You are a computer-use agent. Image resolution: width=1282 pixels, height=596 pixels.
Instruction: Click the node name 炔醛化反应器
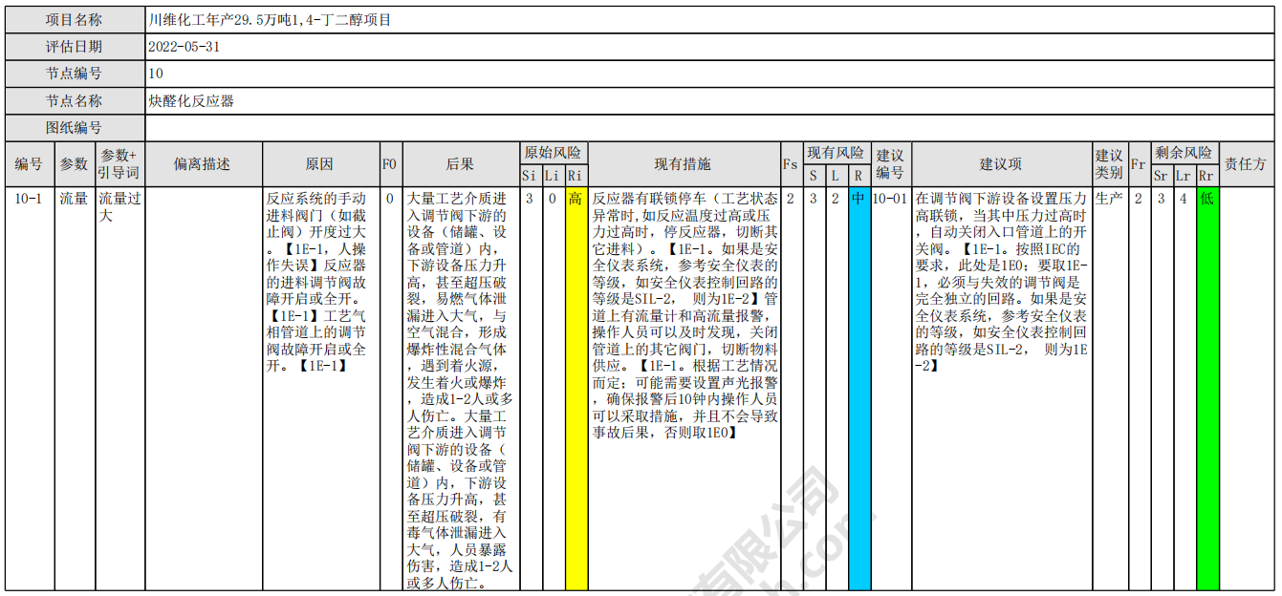tap(191, 100)
